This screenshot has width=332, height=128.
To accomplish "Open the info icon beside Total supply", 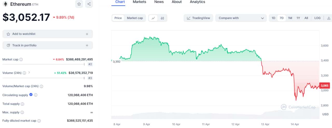I will pos(22,104).
